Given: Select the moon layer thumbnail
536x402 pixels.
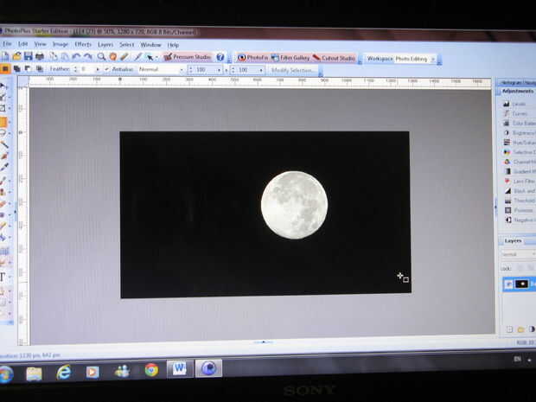Looking at the screenshot, I should coord(521,284).
